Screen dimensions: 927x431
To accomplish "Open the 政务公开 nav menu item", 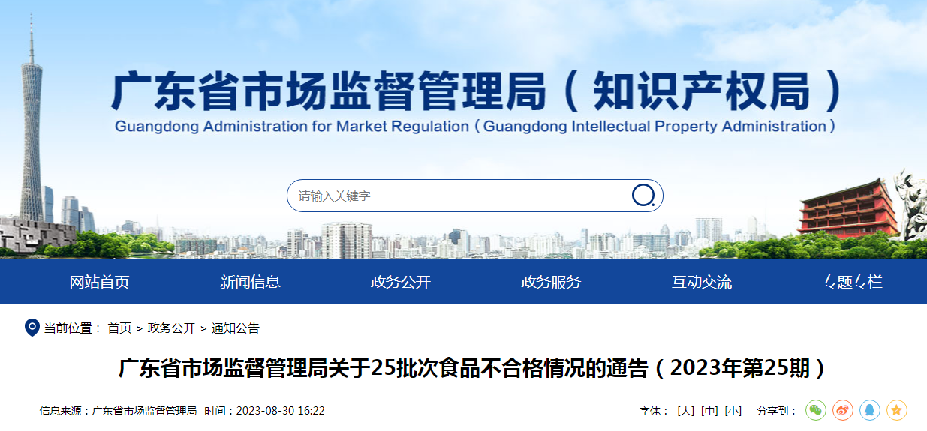I will (401, 282).
